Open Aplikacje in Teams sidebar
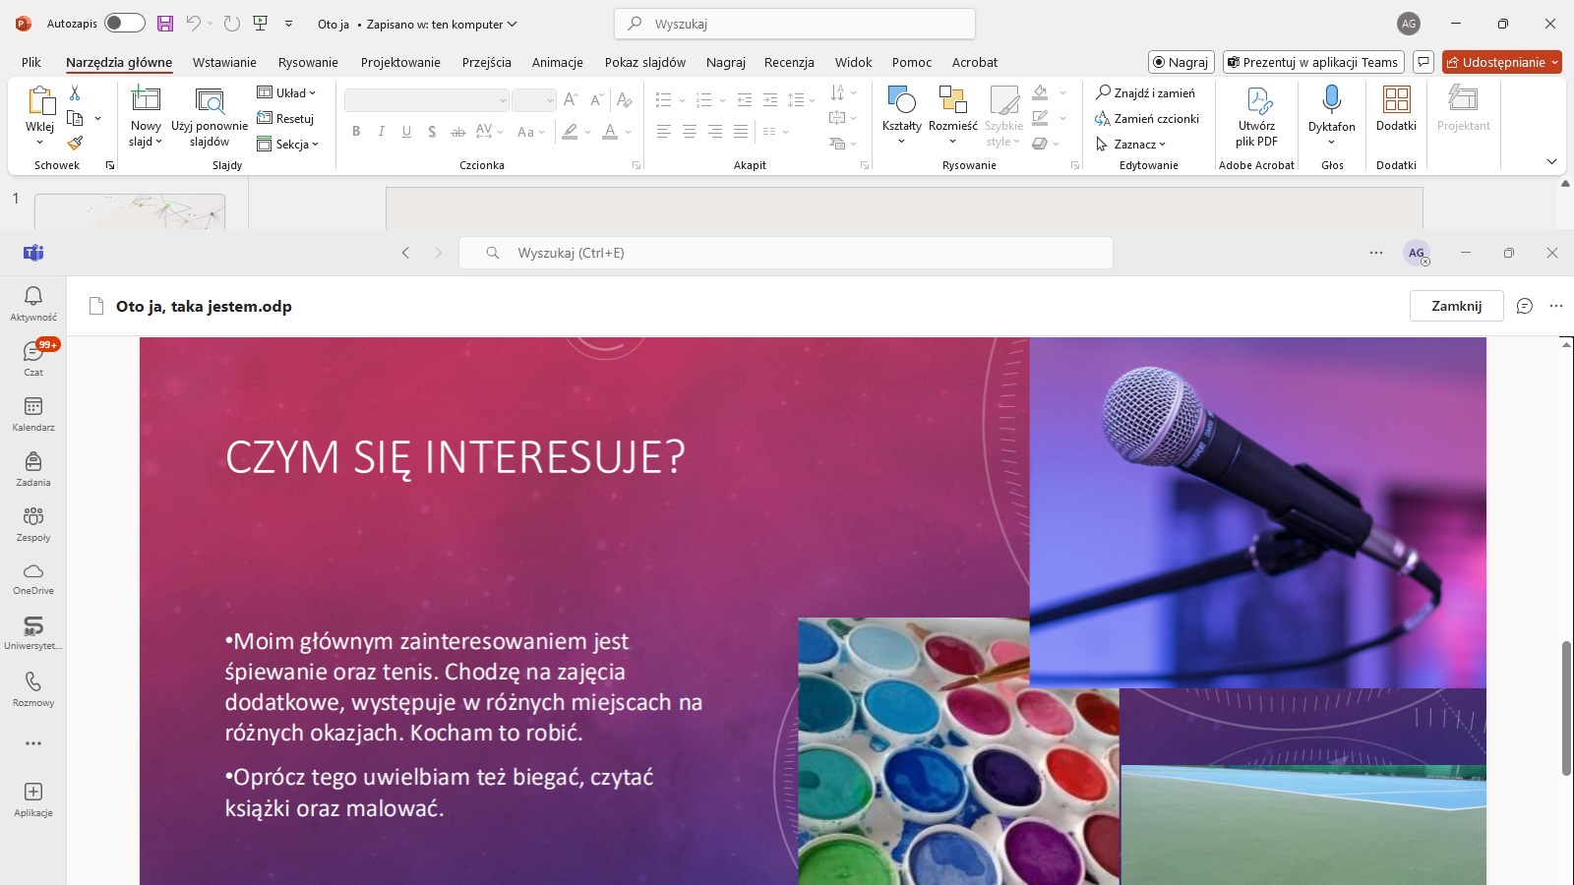 click(33, 799)
